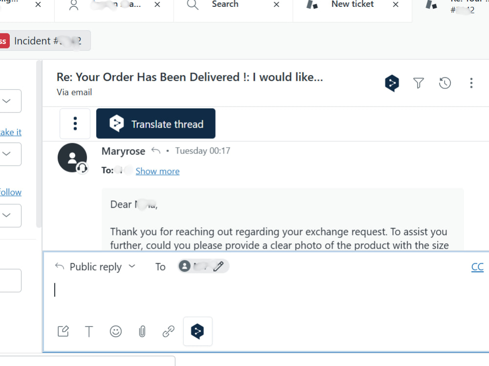This screenshot has height=366, width=489.
Task: Expand the dropdown below 'take it' link
Action: pyautogui.click(x=6, y=154)
